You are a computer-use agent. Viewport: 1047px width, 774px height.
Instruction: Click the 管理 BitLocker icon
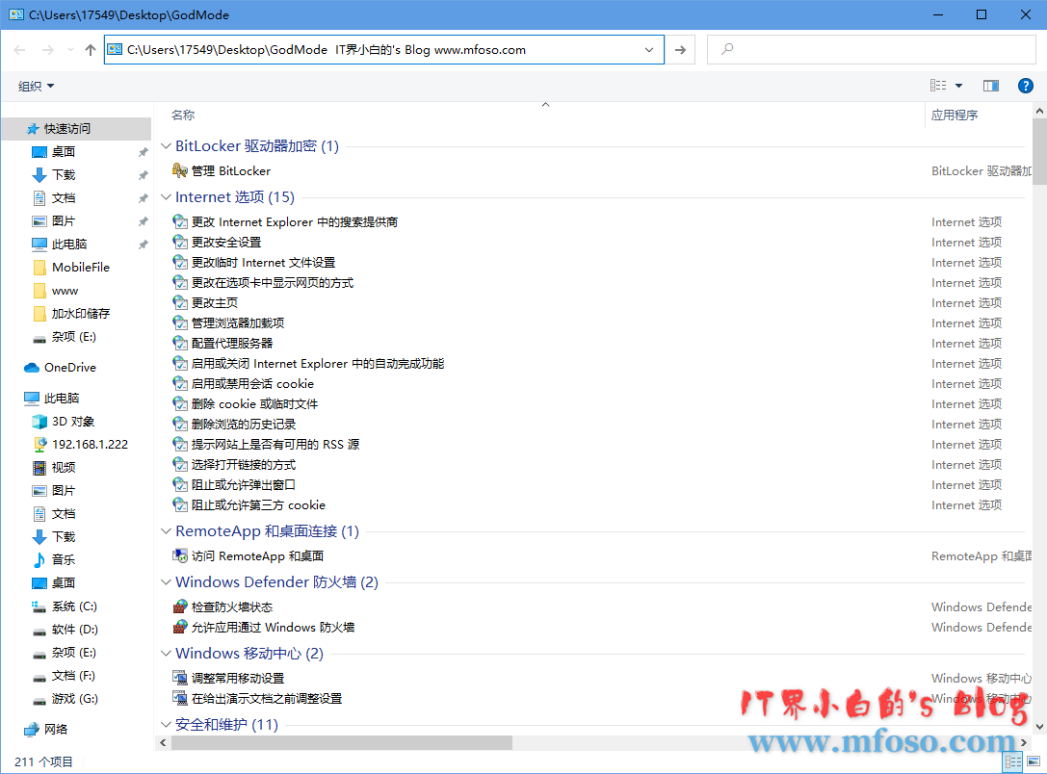(179, 170)
